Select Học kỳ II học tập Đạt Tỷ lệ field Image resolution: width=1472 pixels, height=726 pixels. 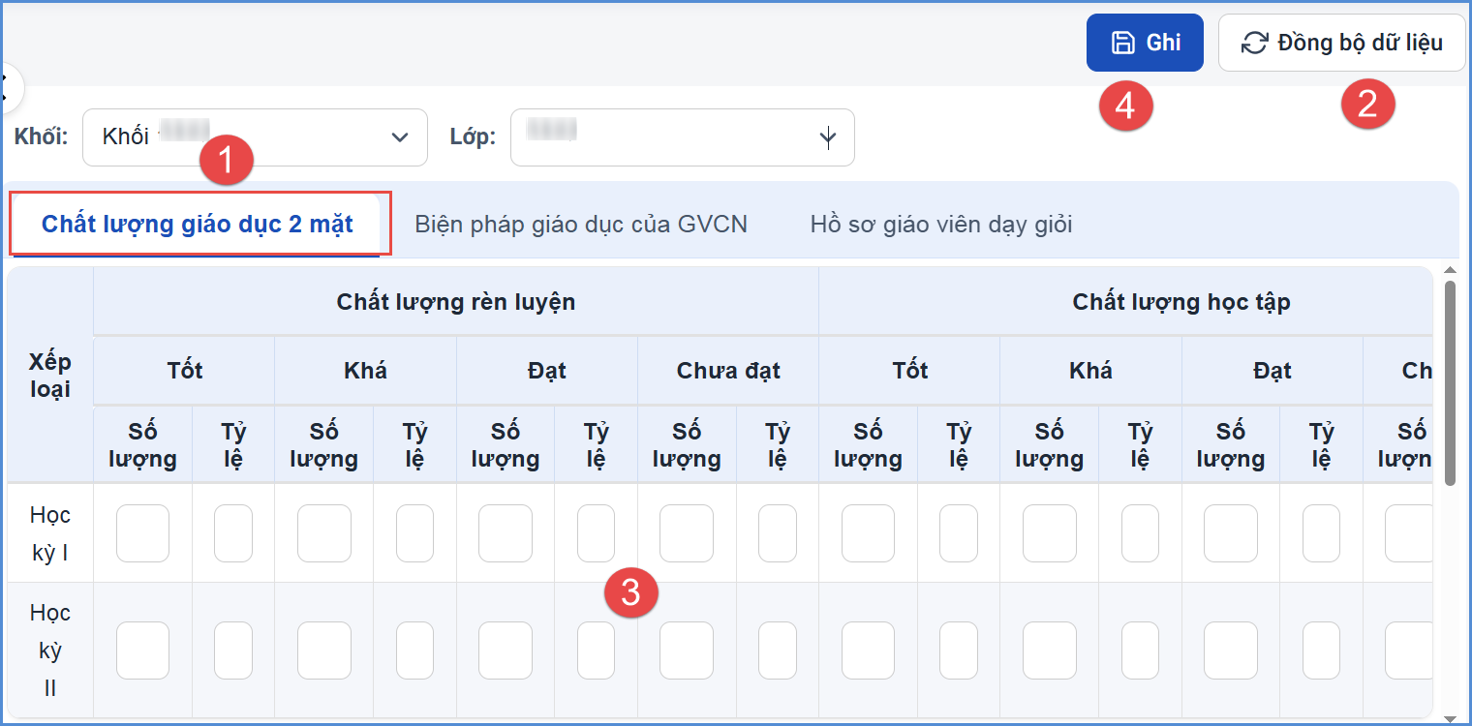pos(1321,650)
